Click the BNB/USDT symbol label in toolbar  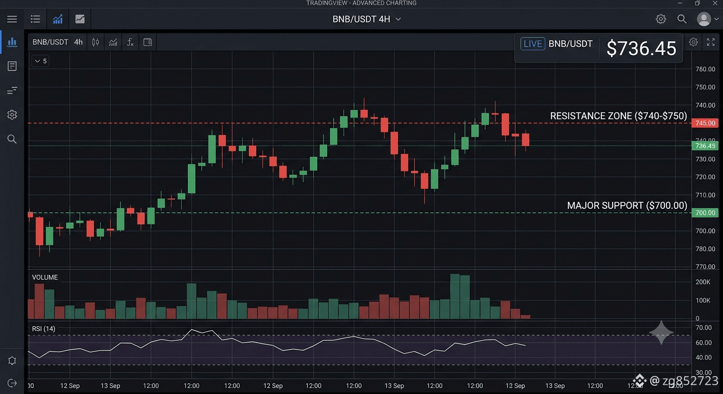[x=50, y=42]
